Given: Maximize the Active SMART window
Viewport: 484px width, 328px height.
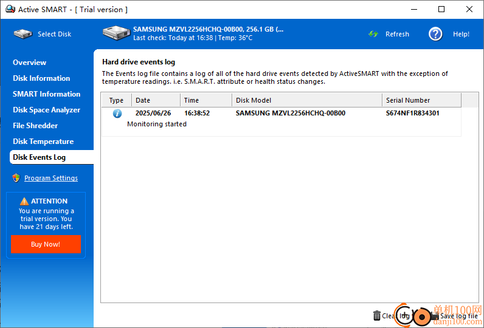Looking at the screenshot, I should coord(441,9).
